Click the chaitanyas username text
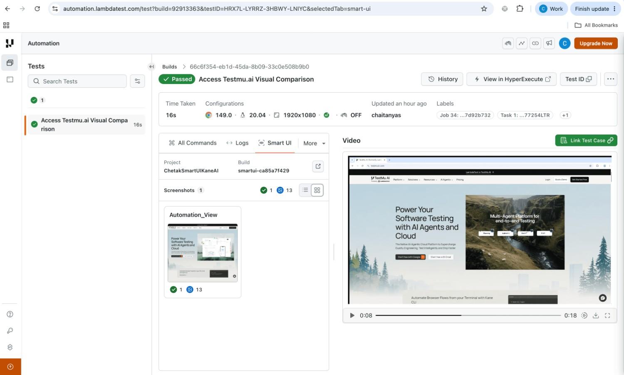The image size is (624, 375). point(386,115)
